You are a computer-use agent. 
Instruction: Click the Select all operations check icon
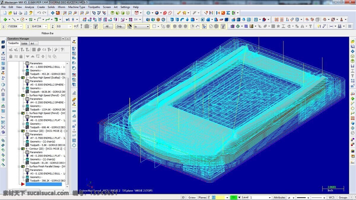(x=11, y=50)
